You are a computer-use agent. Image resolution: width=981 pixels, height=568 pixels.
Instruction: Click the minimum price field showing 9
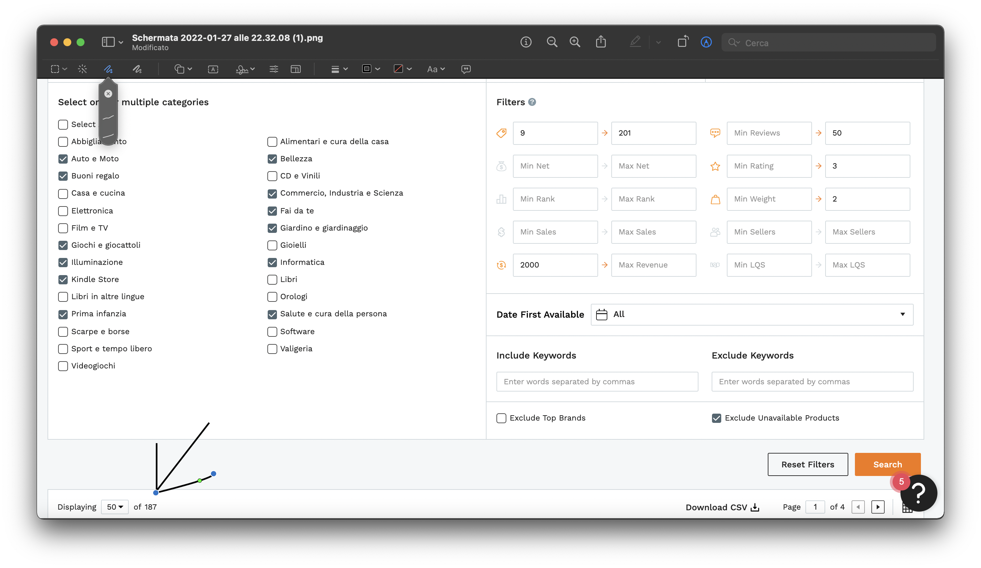tap(555, 133)
